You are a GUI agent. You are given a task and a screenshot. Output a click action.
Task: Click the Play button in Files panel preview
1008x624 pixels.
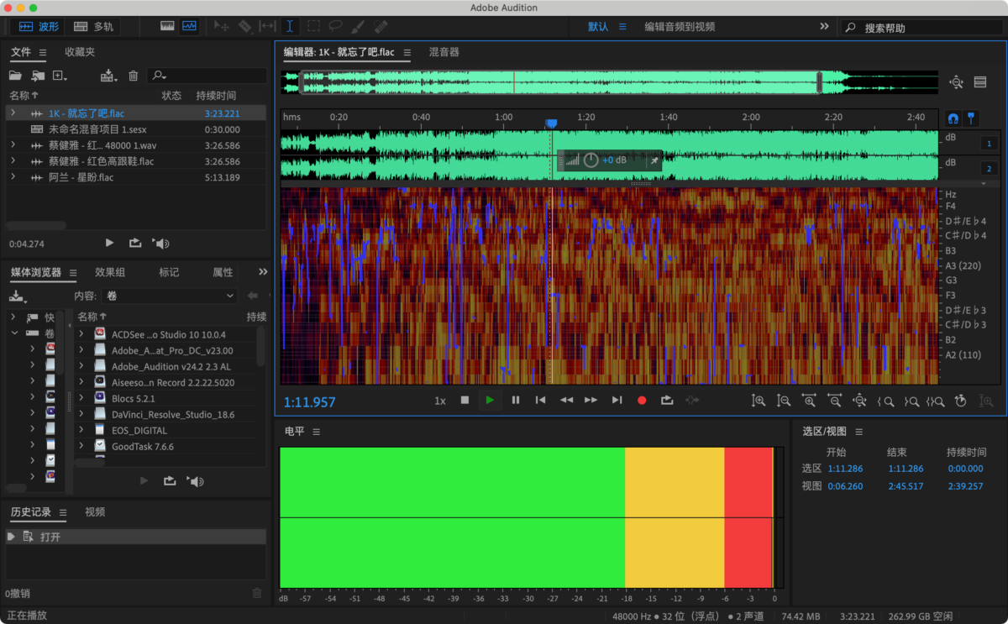coord(109,243)
